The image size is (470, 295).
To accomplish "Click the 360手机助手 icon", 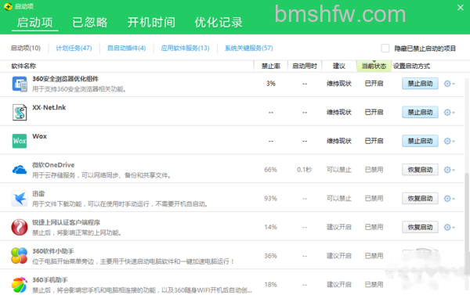I will (19, 285).
